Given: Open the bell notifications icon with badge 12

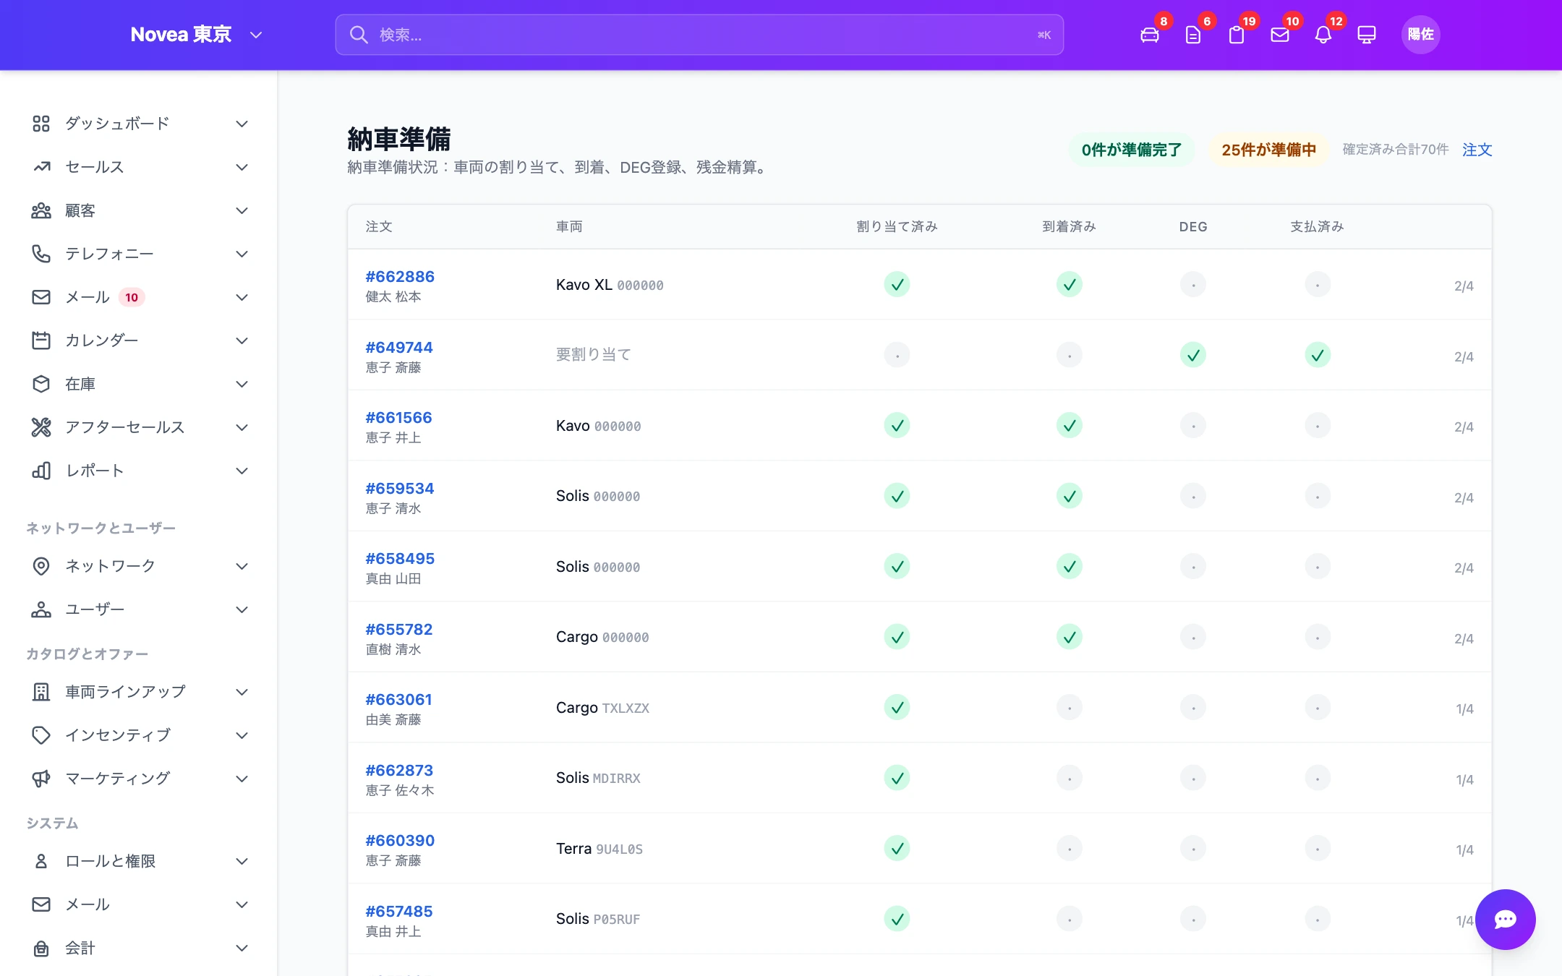Looking at the screenshot, I should click(1323, 35).
